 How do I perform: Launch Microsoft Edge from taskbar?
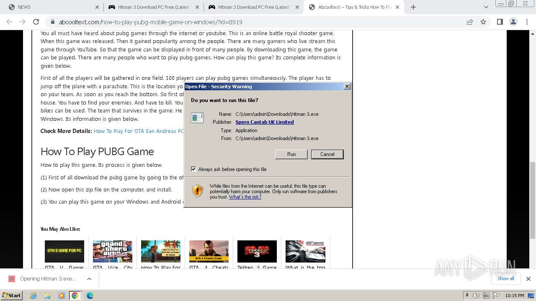[90, 296]
